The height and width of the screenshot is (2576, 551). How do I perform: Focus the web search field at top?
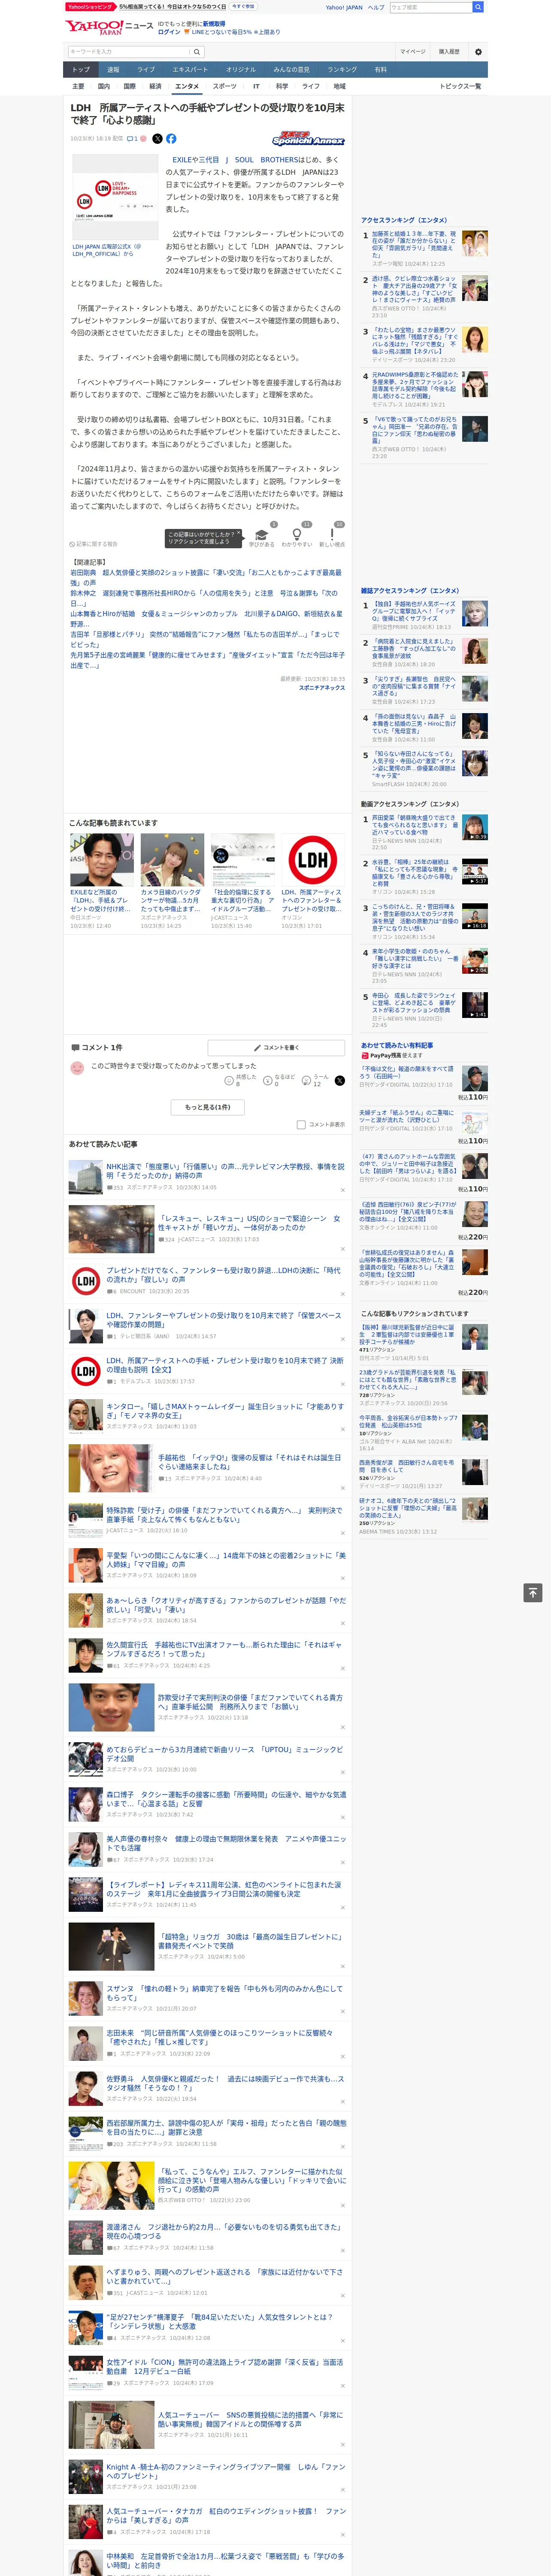click(431, 7)
